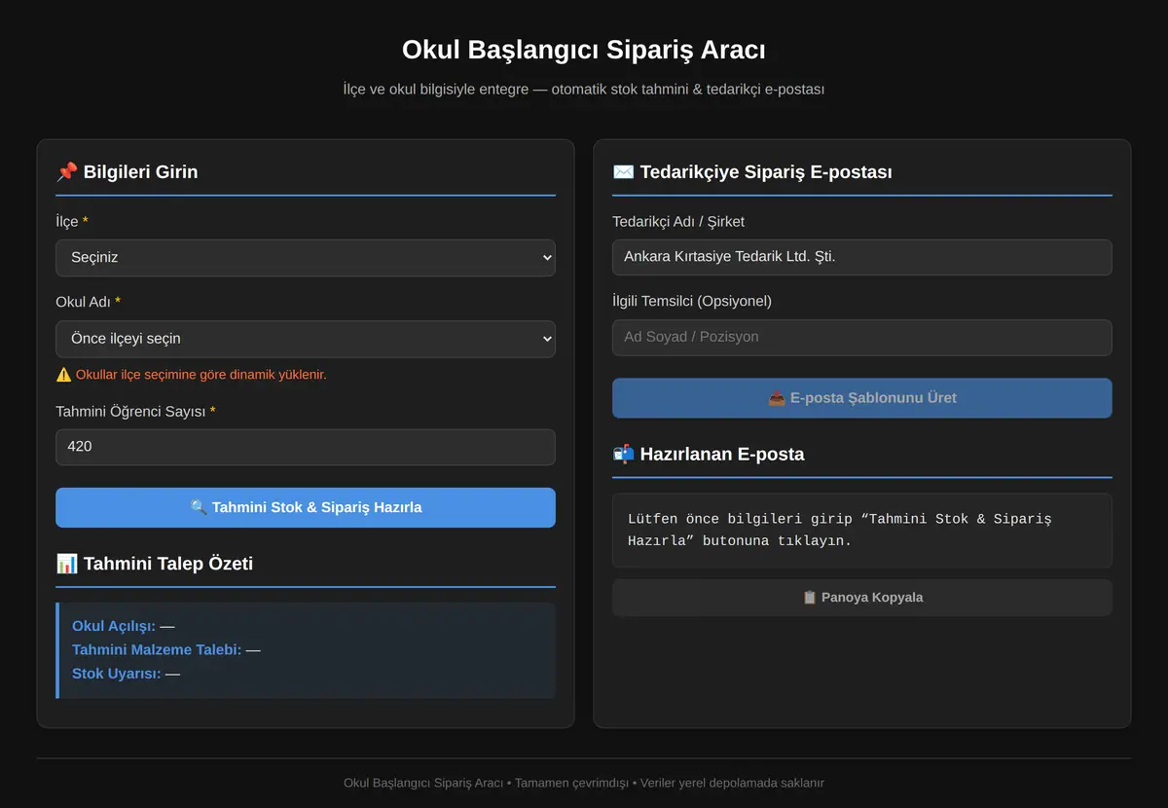Click the İlgili Temsilci Ad Soyad field
Viewport: 1168px width, 808px height.
point(862,338)
